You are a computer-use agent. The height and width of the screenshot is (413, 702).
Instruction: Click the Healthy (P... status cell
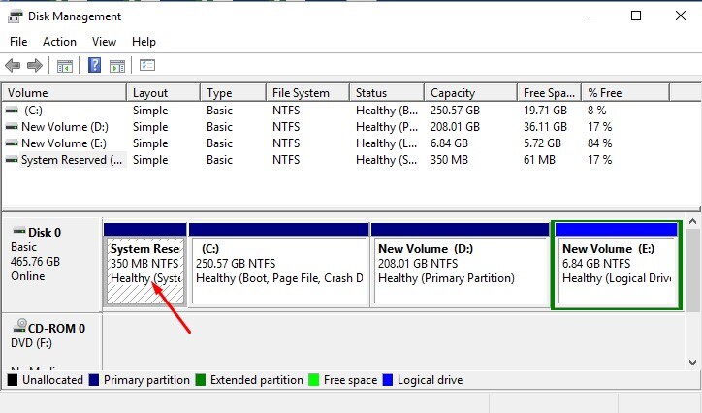click(x=387, y=127)
